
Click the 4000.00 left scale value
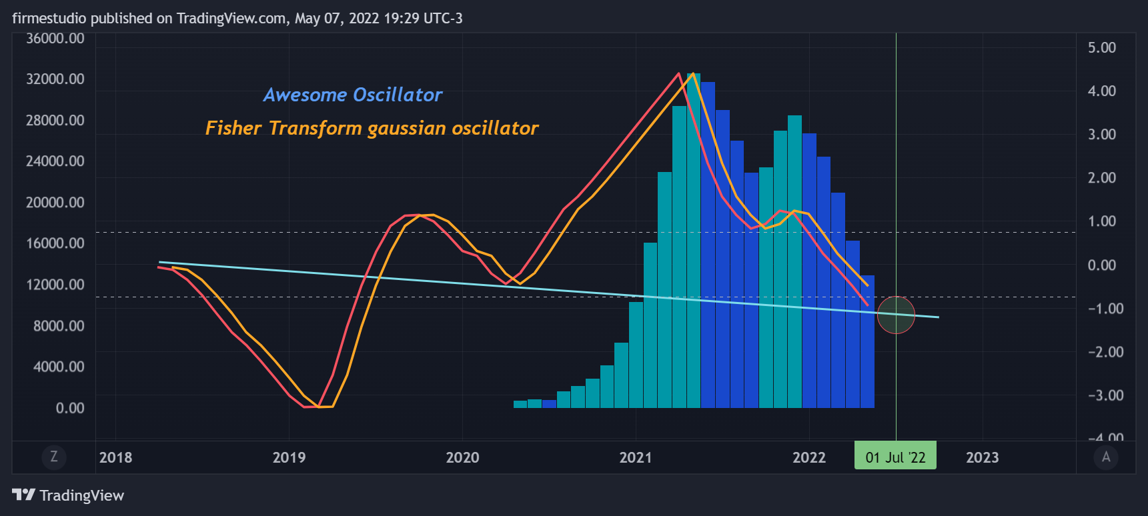[x=59, y=366]
